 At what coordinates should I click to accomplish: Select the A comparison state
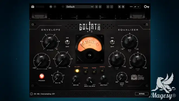(x=119, y=7)
